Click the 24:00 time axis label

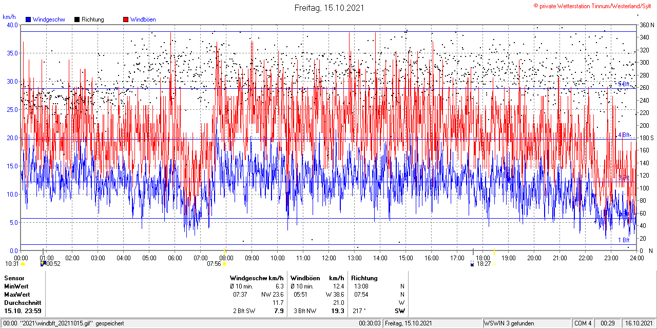(637, 258)
